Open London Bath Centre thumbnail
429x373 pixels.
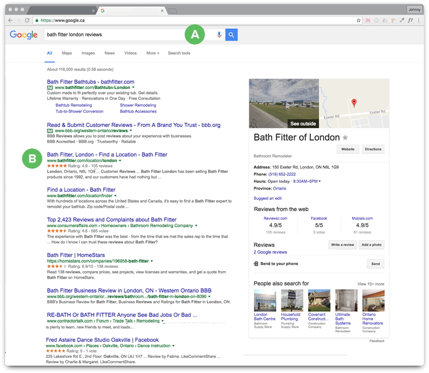(x=265, y=301)
